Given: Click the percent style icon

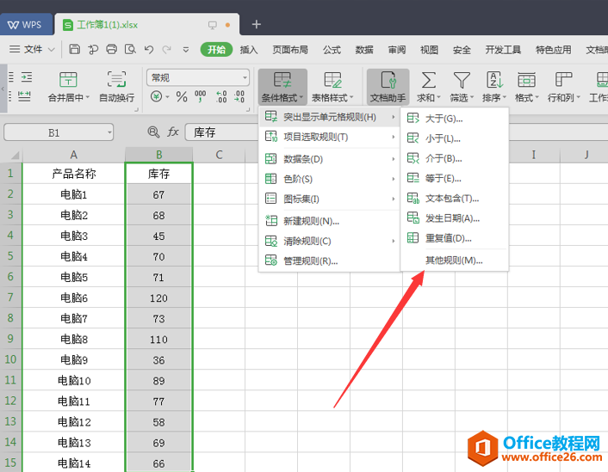Looking at the screenshot, I should coord(182,96).
